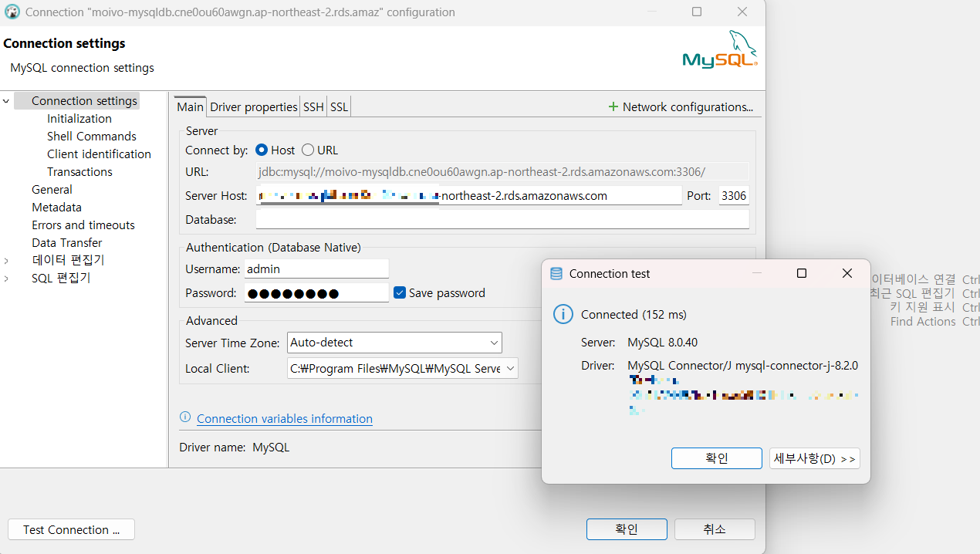Close the Connection test dialog
Screen dimensions: 980x554
point(847,273)
